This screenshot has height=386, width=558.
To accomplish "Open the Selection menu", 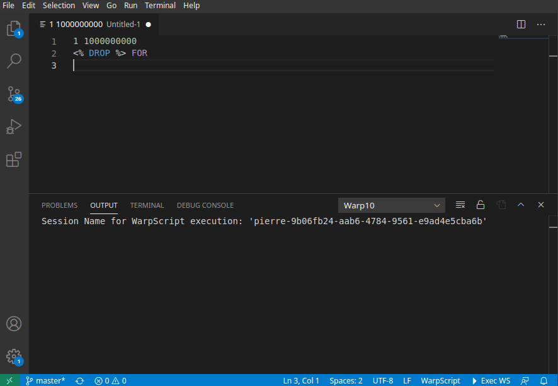I will (x=59, y=5).
